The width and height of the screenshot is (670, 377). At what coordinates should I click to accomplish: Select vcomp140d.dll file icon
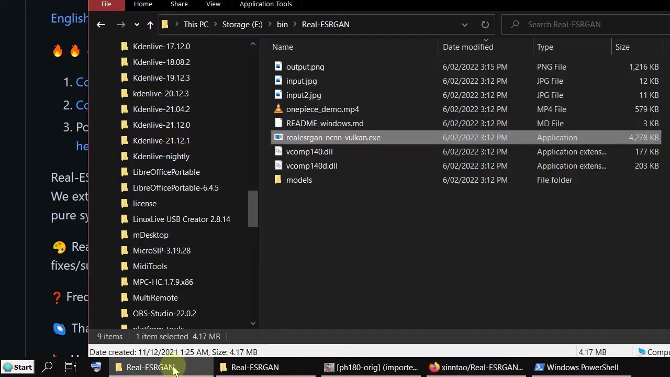(278, 166)
